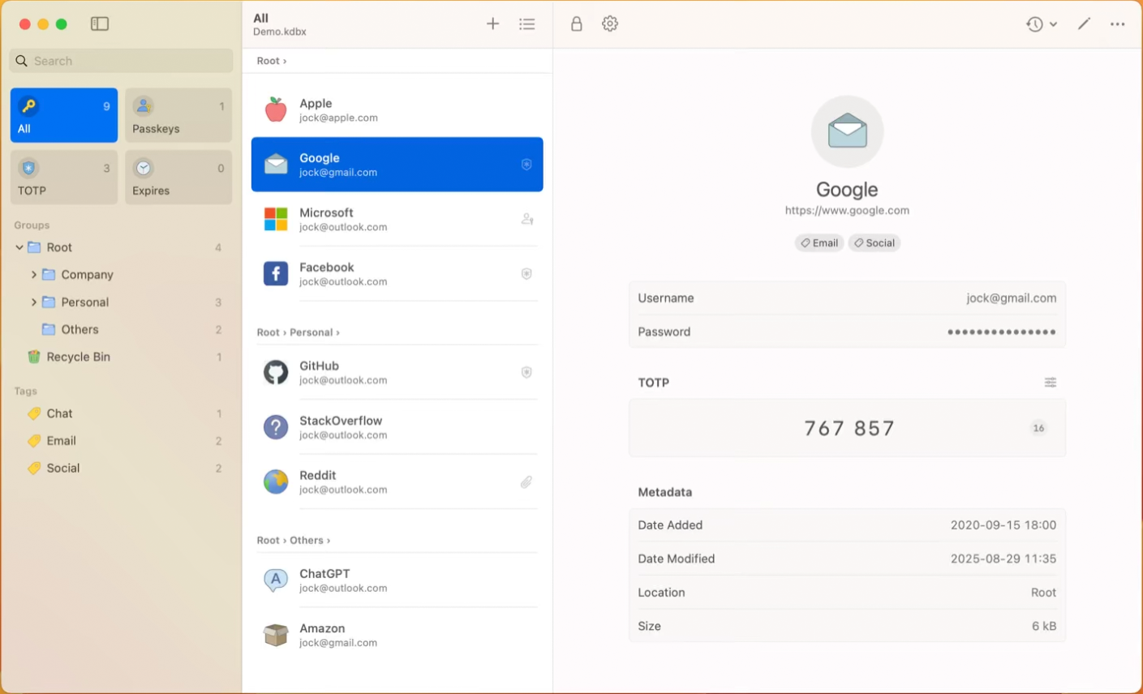The height and width of the screenshot is (694, 1143).
Task: Click the Reddit globe icon
Action: click(276, 482)
